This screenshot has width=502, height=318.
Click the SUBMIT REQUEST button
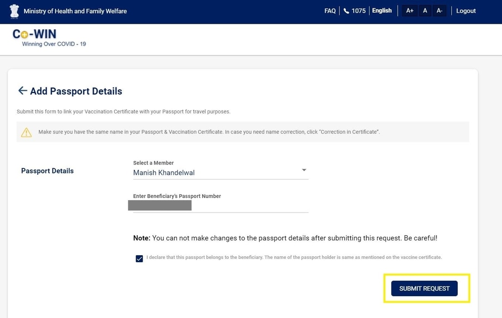pyautogui.click(x=424, y=289)
